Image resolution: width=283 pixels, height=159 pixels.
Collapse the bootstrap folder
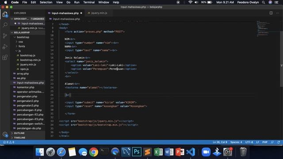[27, 37]
